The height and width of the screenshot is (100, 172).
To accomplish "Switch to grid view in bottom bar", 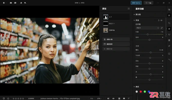I will [119, 98].
